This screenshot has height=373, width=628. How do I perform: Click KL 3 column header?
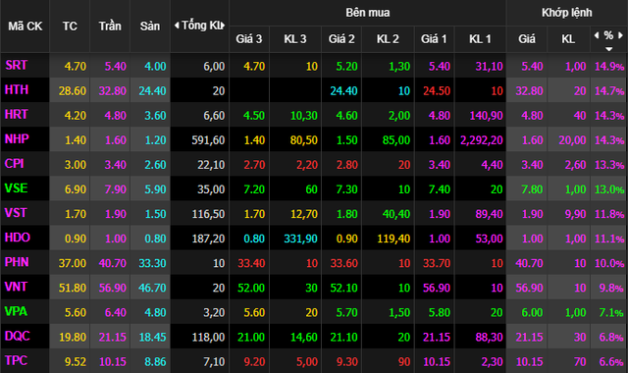click(x=295, y=39)
